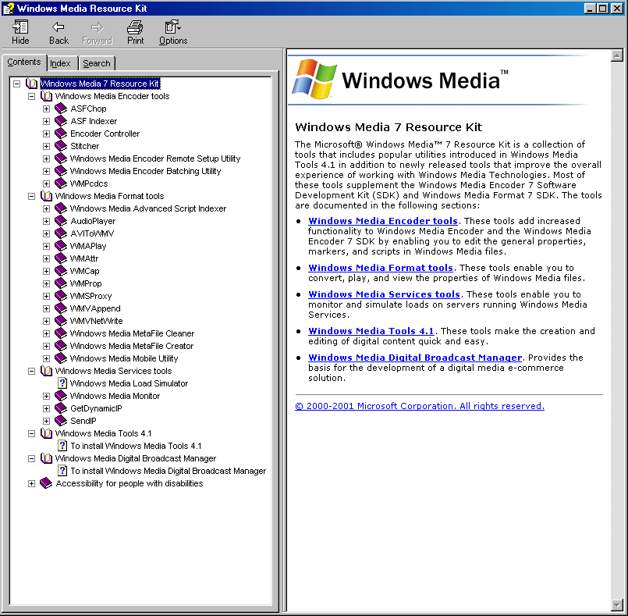The image size is (628, 616).
Task: Switch to the Index tab
Action: (x=61, y=63)
